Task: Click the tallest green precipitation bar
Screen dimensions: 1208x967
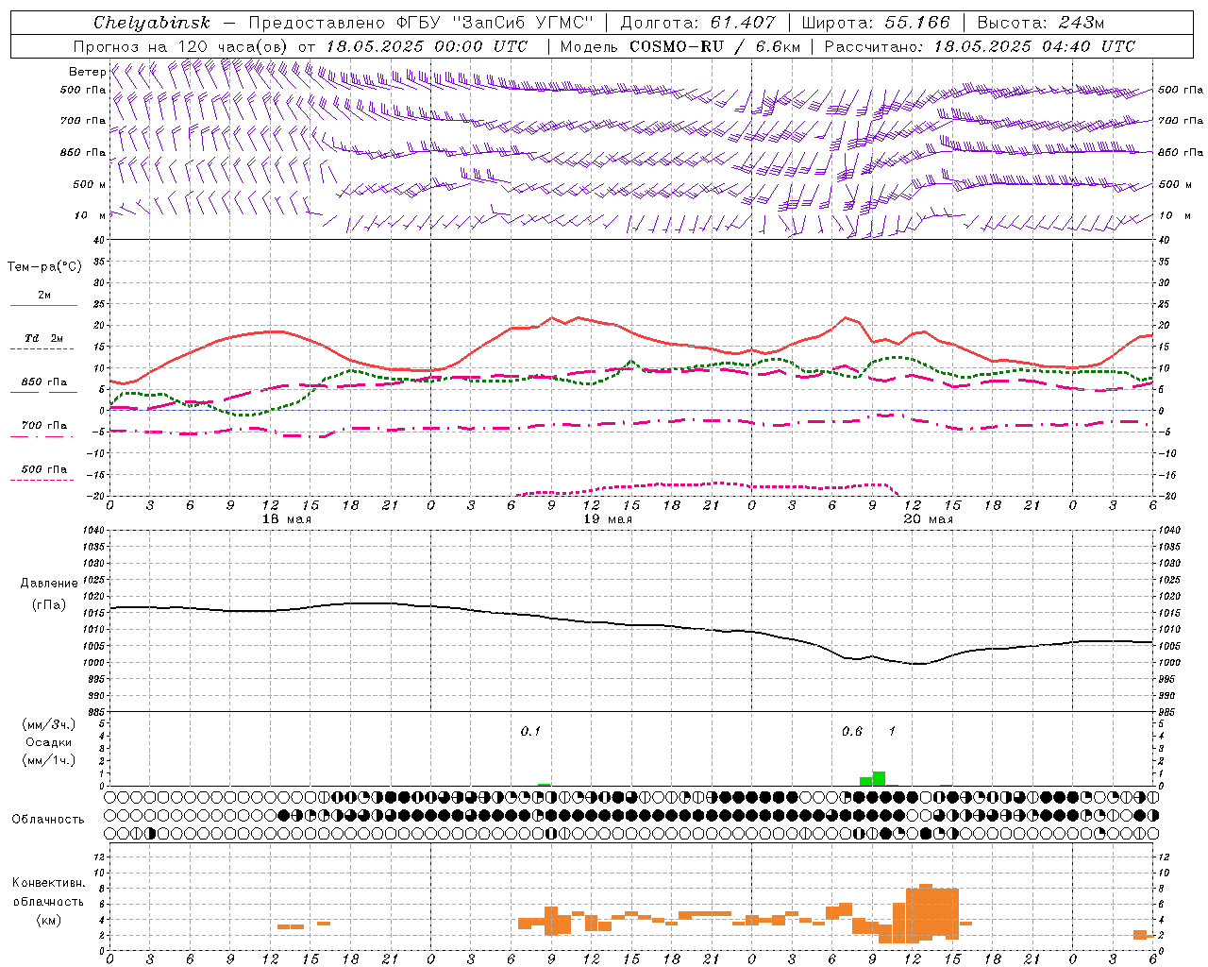Action: [879, 779]
